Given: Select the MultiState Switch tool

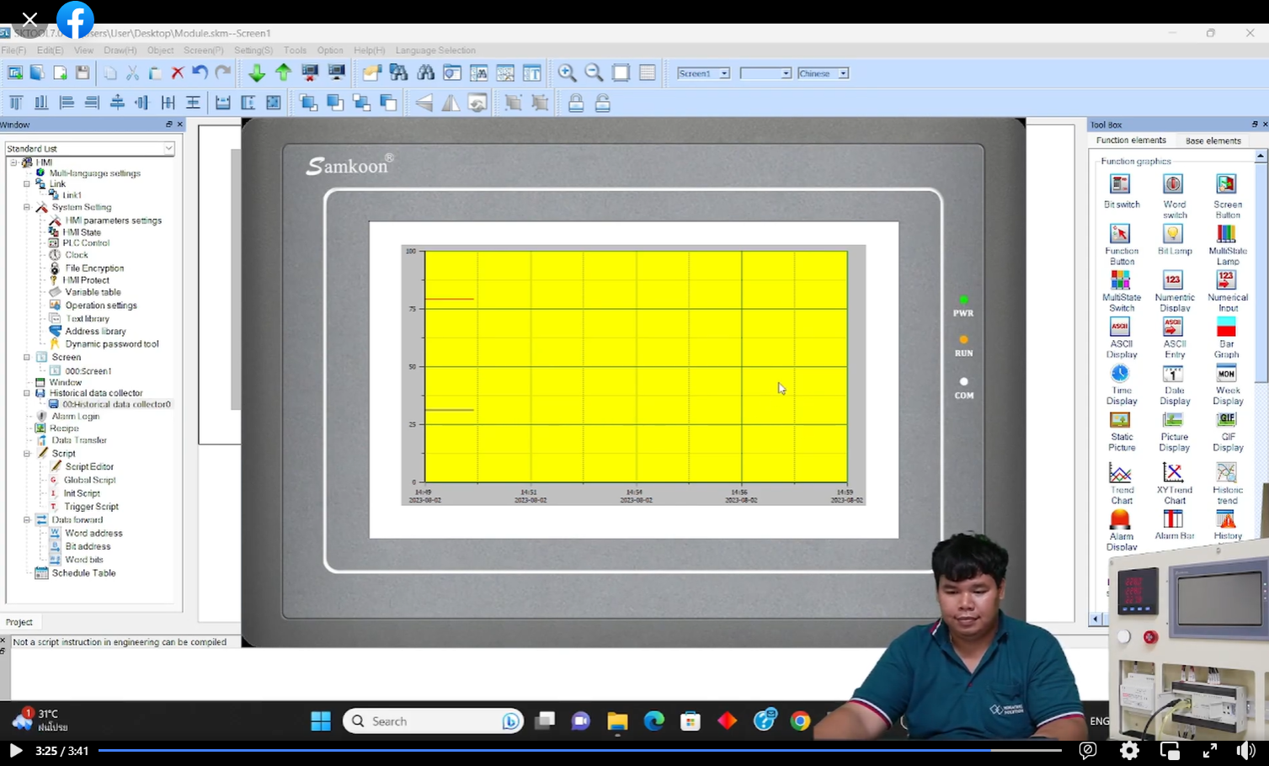Looking at the screenshot, I should pyautogui.click(x=1121, y=290).
